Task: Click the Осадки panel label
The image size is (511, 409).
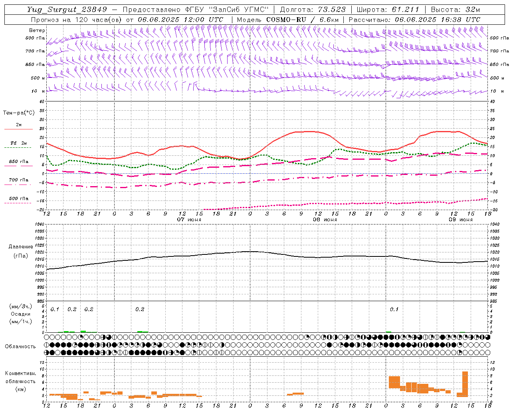Action: 21,314
